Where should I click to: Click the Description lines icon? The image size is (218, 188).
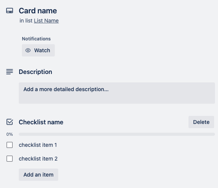(x=10, y=72)
